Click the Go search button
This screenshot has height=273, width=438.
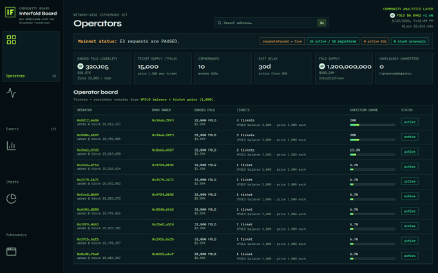[322, 23]
